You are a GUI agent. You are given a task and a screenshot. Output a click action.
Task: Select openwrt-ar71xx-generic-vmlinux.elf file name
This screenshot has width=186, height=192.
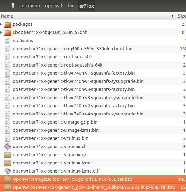(50, 147)
